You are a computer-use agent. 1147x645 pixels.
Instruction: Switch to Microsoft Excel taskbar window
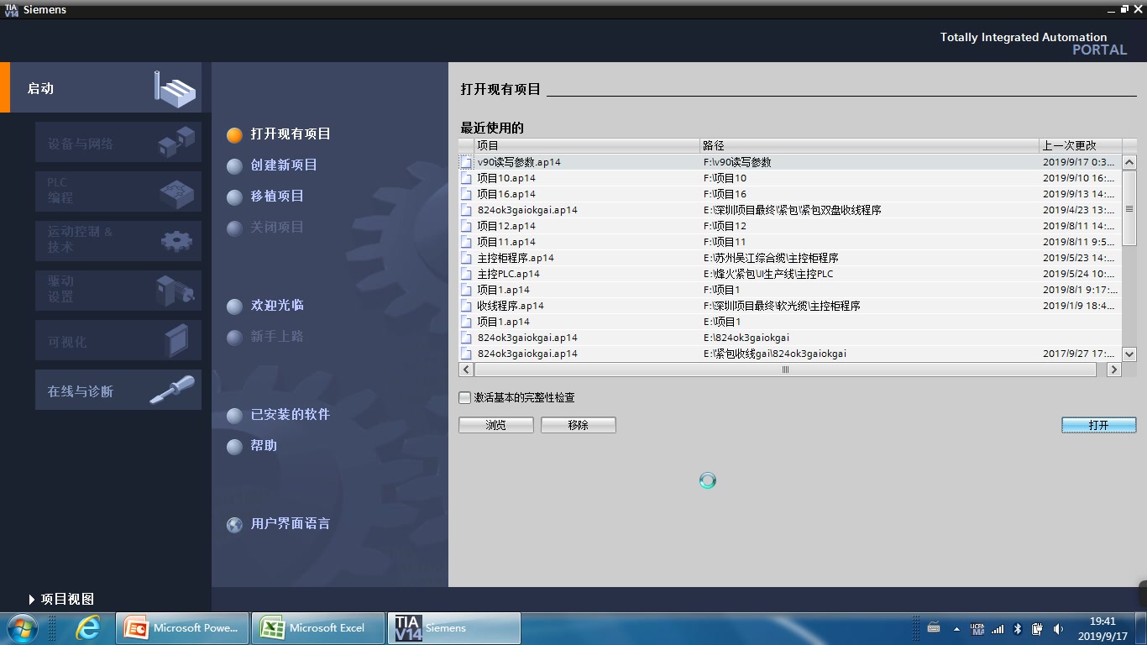pyautogui.click(x=318, y=628)
